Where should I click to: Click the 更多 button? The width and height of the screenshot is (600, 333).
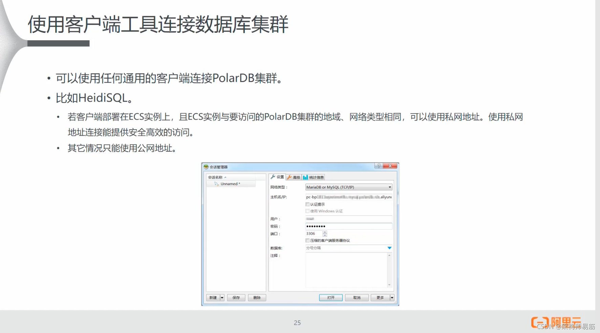(x=380, y=298)
